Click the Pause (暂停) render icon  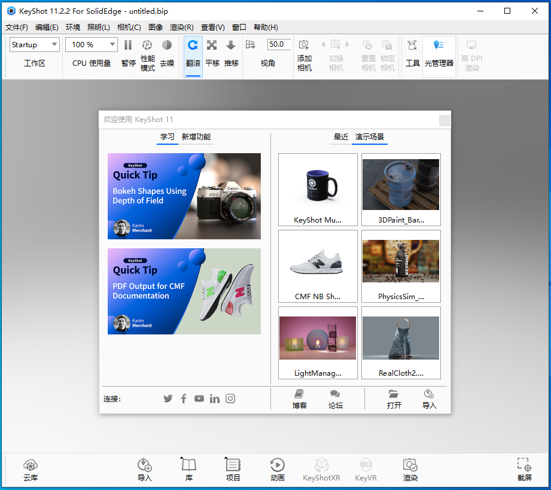128,45
